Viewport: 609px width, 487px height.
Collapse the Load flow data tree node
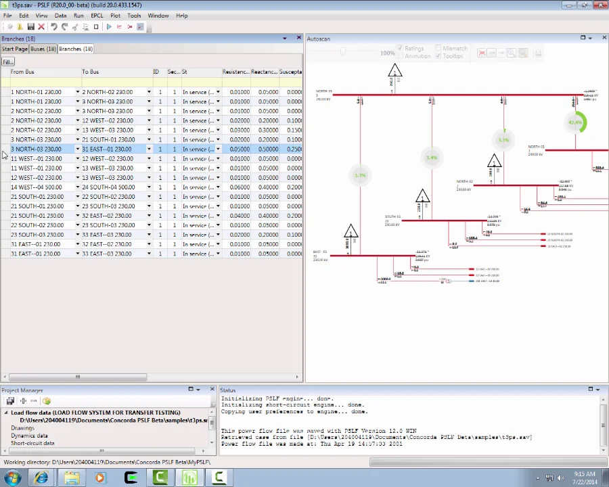pos(6,413)
